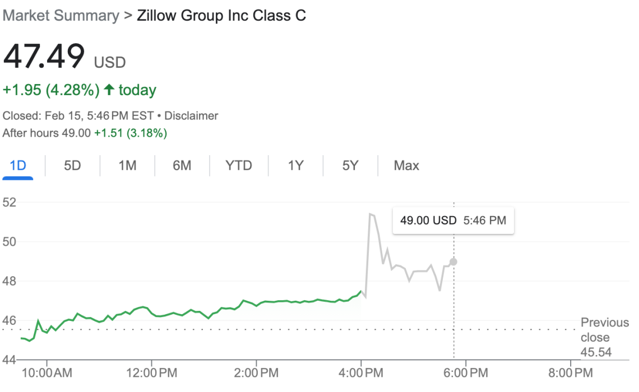The height and width of the screenshot is (392, 639).
Task: Open the 5Y time range tab
Action: coord(350,166)
